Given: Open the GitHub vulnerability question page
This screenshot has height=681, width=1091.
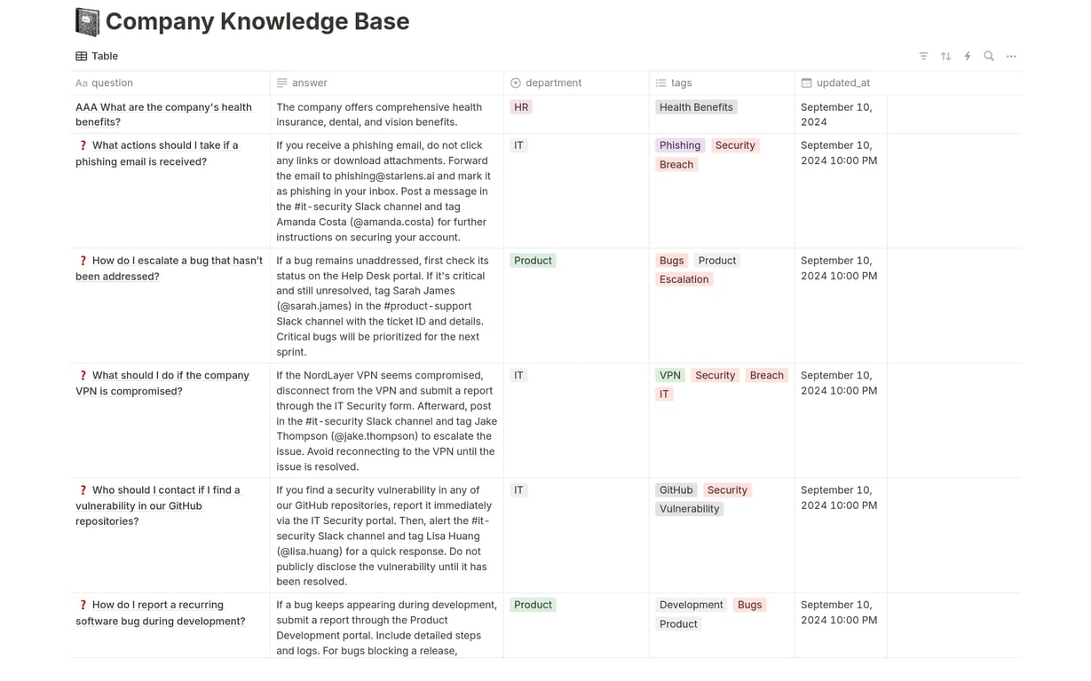Looking at the screenshot, I should click(x=158, y=505).
